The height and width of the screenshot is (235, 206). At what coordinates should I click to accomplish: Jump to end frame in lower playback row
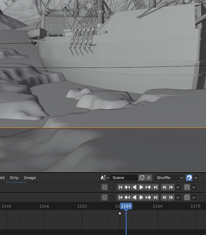coord(155,197)
